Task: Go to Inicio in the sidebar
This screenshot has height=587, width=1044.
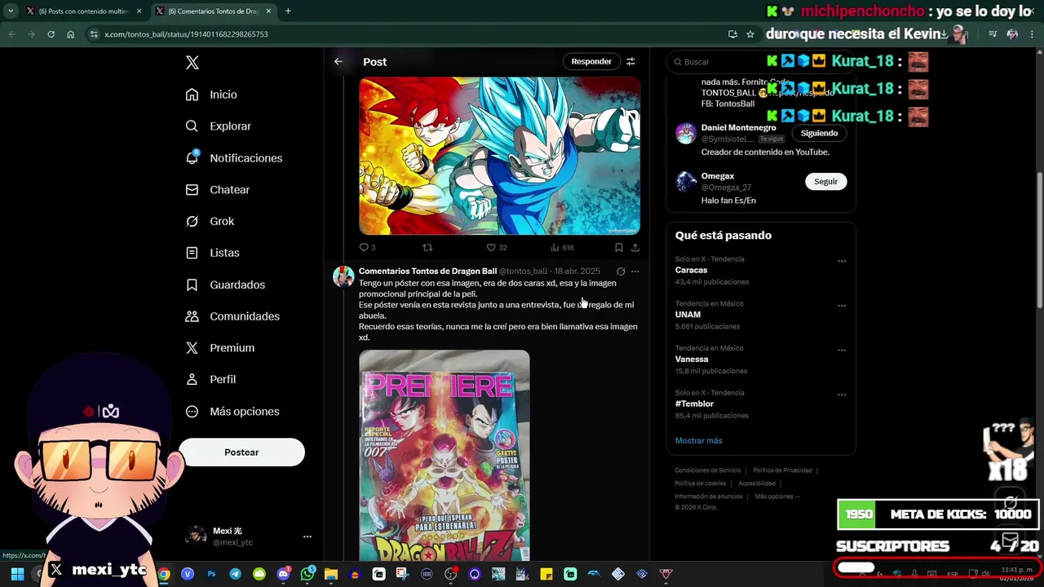Action: pos(211,95)
